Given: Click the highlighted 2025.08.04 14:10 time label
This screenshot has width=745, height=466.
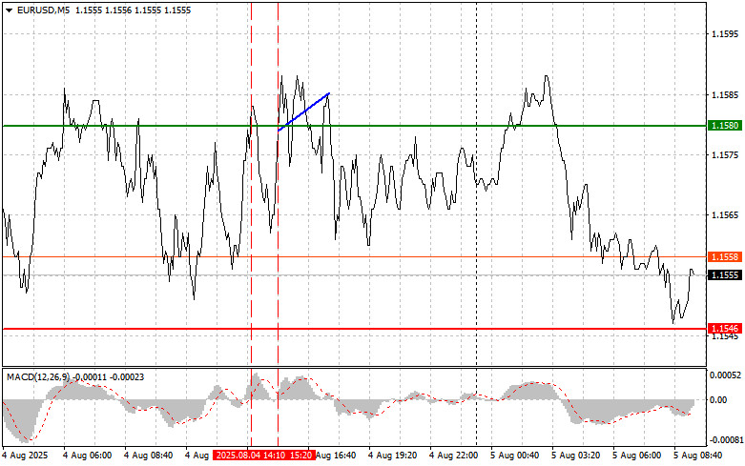Looking at the screenshot, I should click(x=250, y=456).
